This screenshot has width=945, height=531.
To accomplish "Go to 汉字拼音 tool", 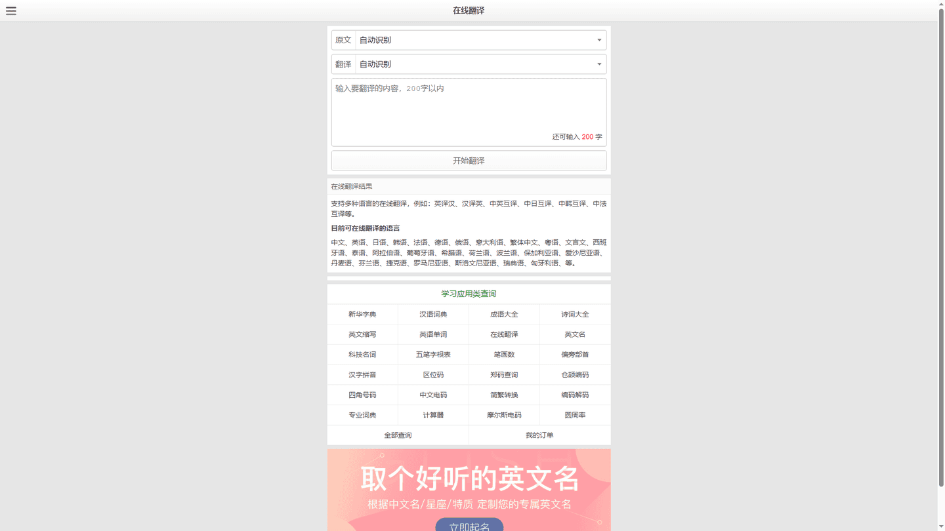I will click(362, 375).
